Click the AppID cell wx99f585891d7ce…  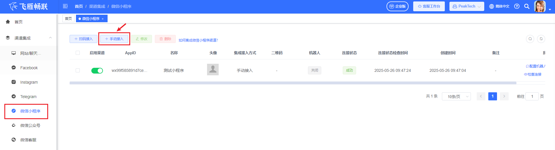(130, 70)
